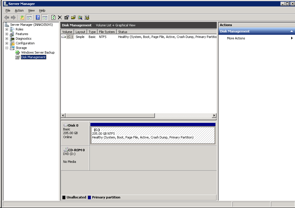Select CD-ROM 0 DVD (D:) entry
Image resolution: width=295 pixels, height=208 pixels.
[75, 158]
